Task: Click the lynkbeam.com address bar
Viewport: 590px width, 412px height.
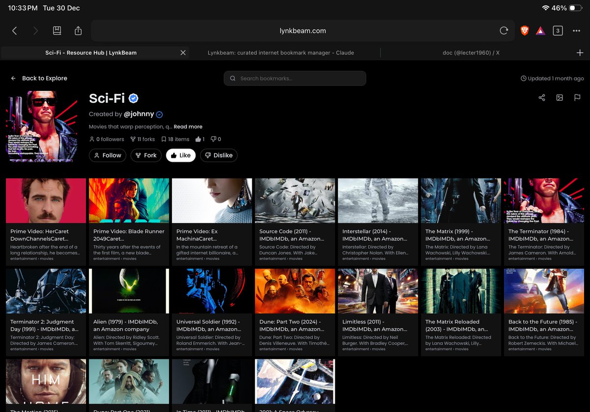Action: 302,30
